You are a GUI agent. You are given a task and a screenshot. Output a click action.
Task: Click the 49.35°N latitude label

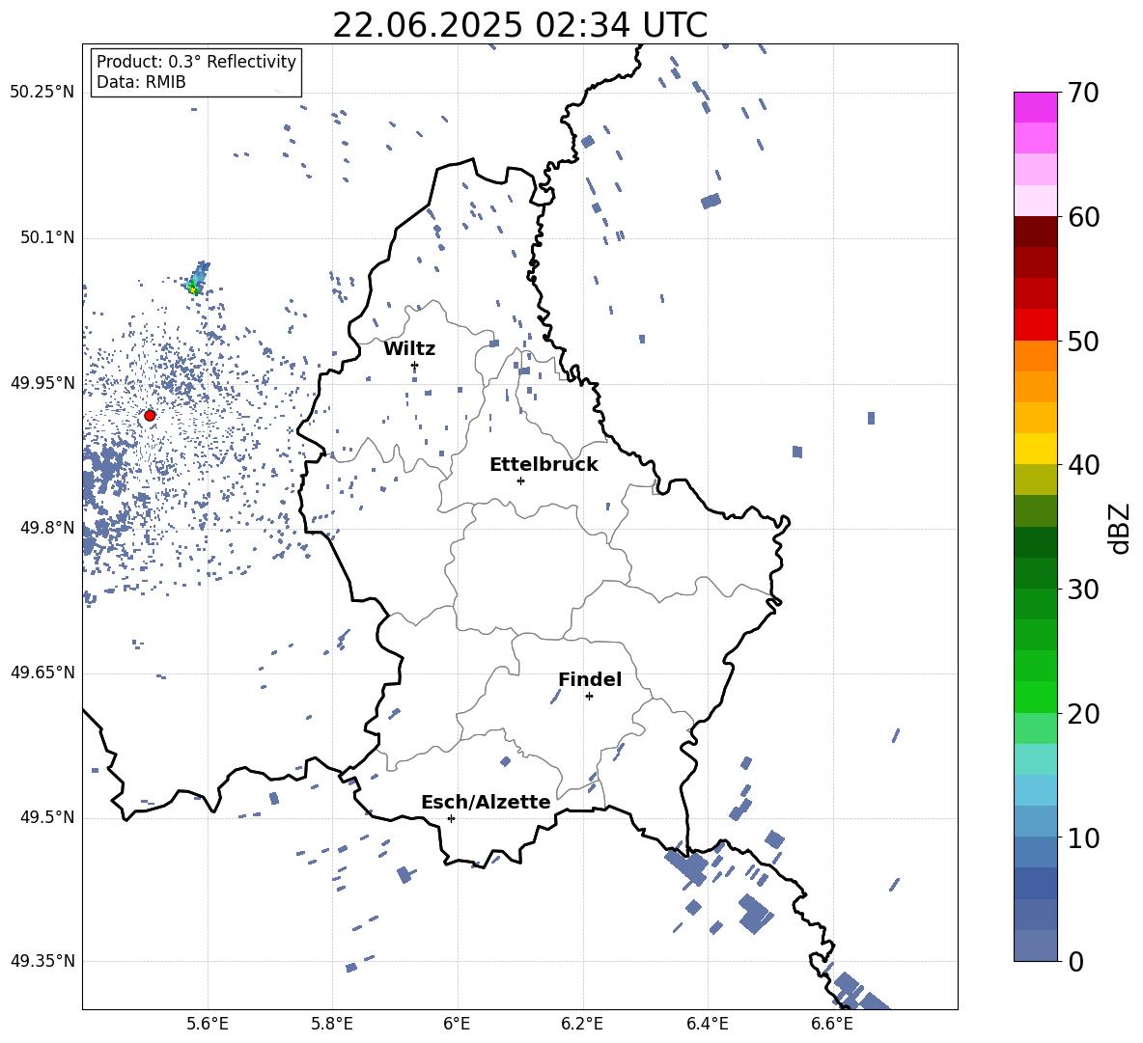coord(42,961)
